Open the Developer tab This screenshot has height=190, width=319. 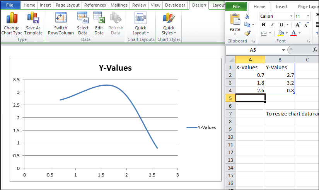point(175,5)
